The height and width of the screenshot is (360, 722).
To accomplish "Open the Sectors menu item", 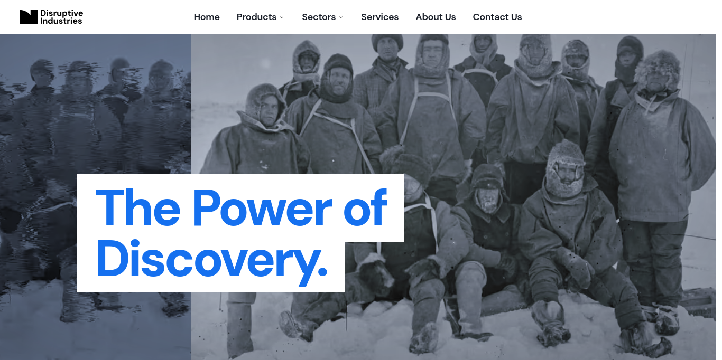I will coord(319,17).
